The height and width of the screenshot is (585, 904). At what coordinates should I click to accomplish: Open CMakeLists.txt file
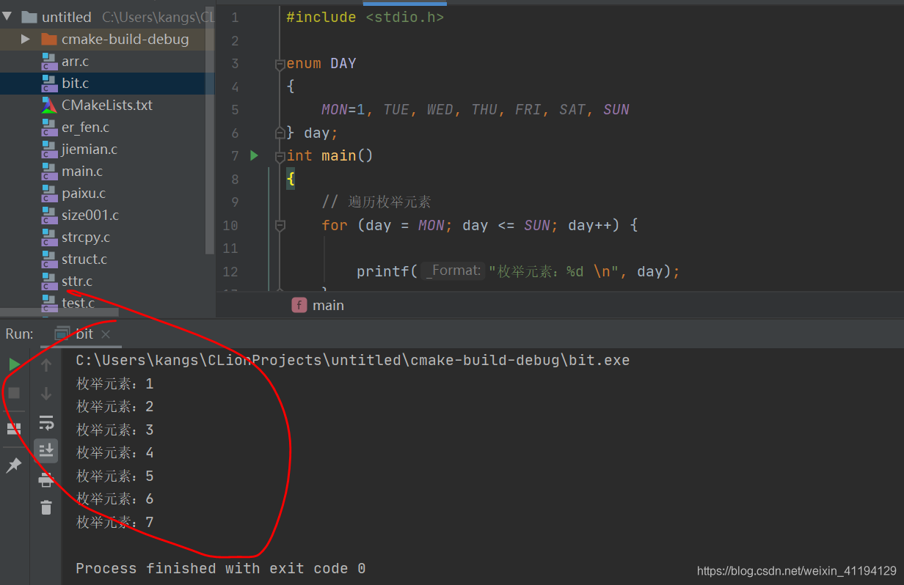click(x=107, y=105)
